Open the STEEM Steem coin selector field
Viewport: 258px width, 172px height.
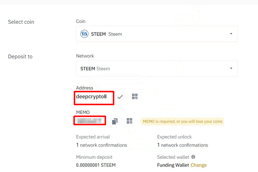[157, 34]
